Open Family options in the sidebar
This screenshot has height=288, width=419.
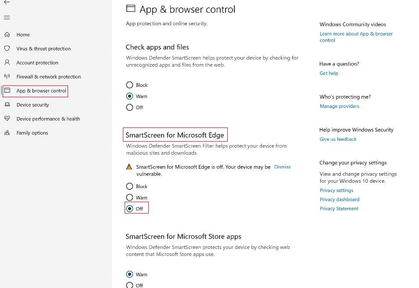[x=32, y=133]
